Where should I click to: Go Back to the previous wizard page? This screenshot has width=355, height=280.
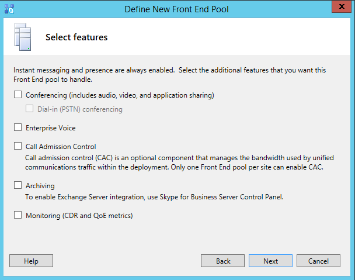(222, 261)
